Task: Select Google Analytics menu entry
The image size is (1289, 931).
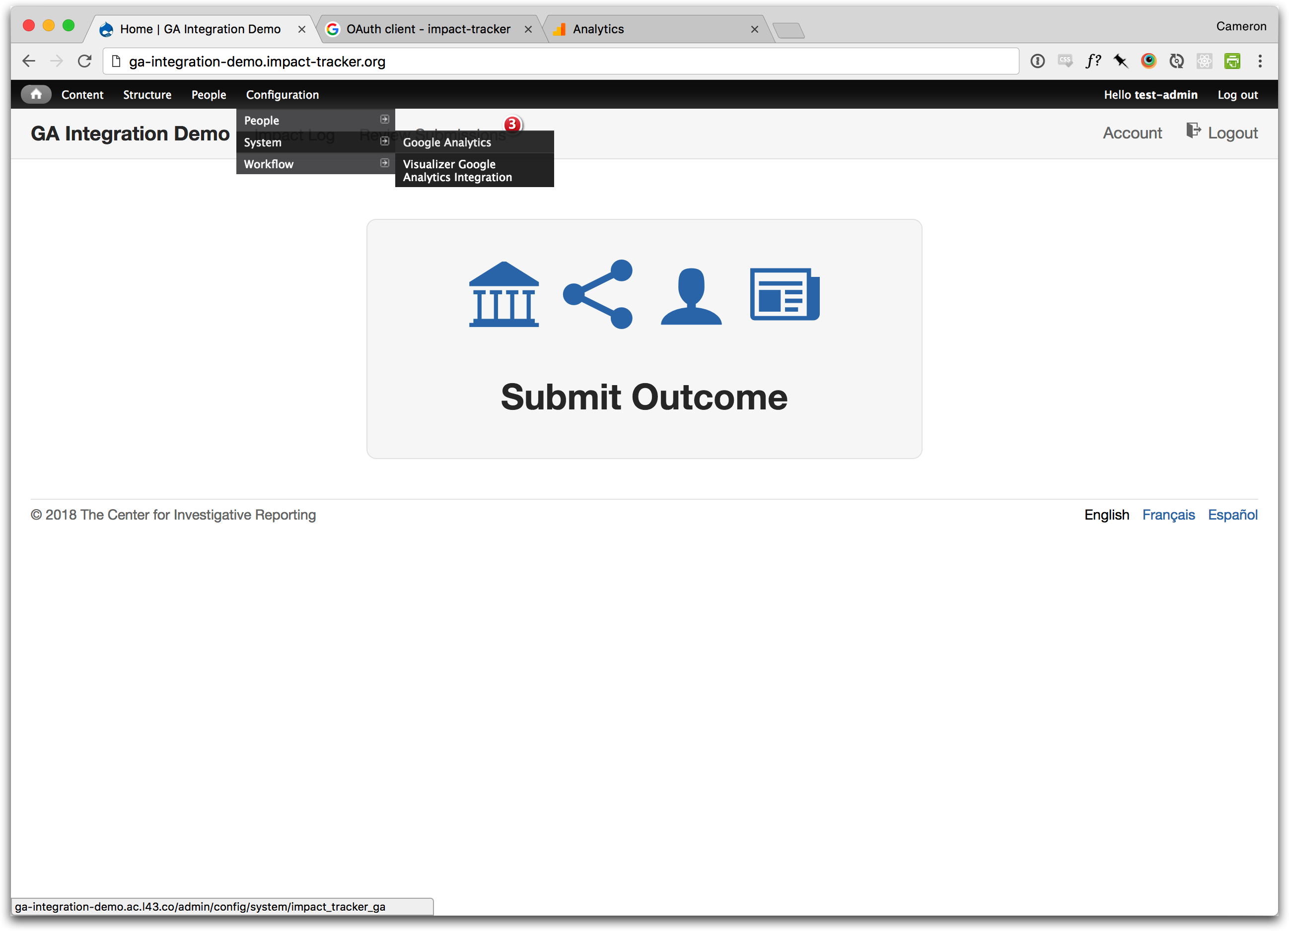Action: pyautogui.click(x=447, y=142)
